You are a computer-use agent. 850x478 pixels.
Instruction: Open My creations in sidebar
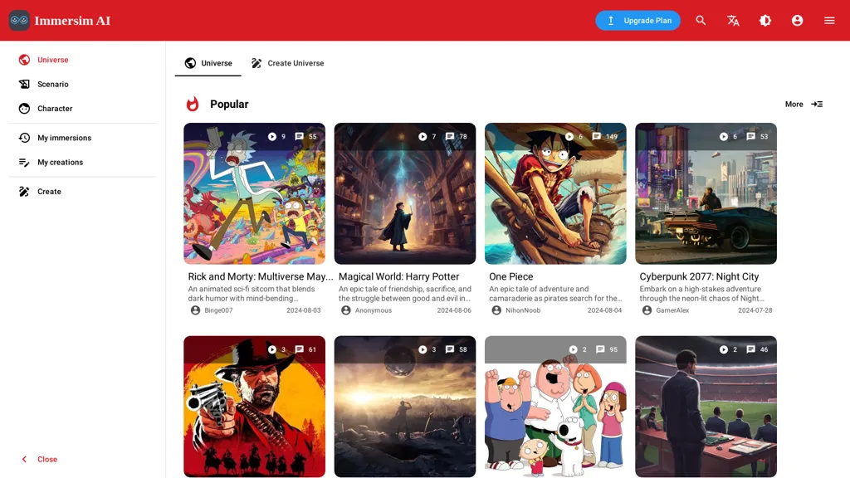pyautogui.click(x=82, y=162)
